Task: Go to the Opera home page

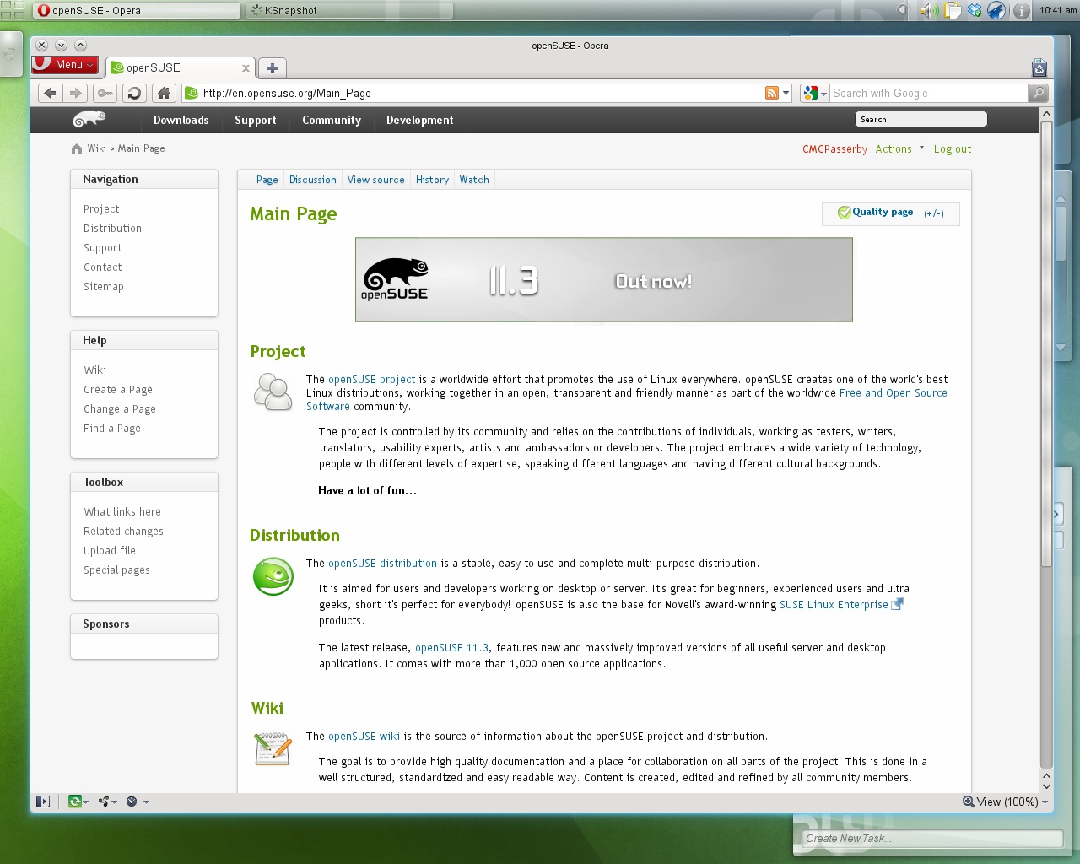Action: tap(164, 93)
